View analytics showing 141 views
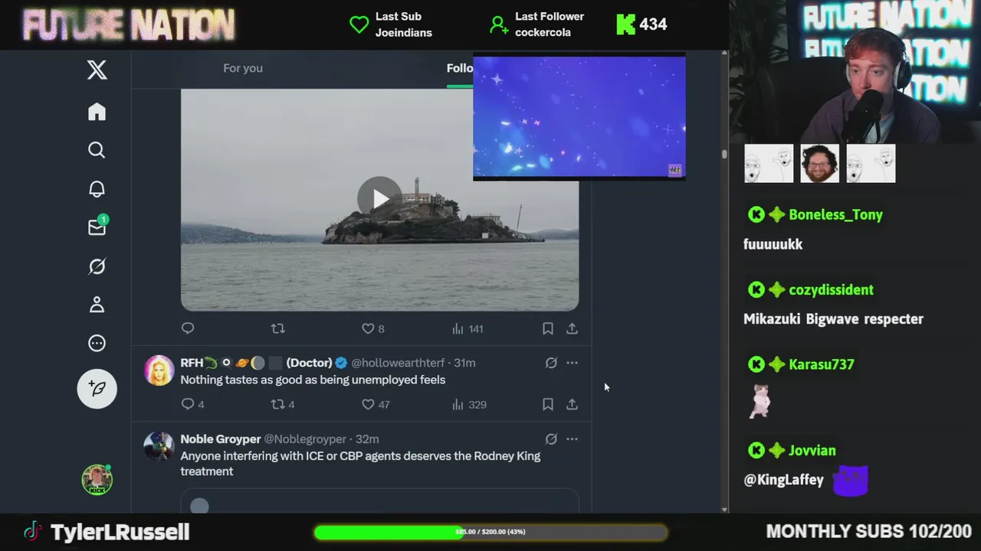 tap(468, 328)
